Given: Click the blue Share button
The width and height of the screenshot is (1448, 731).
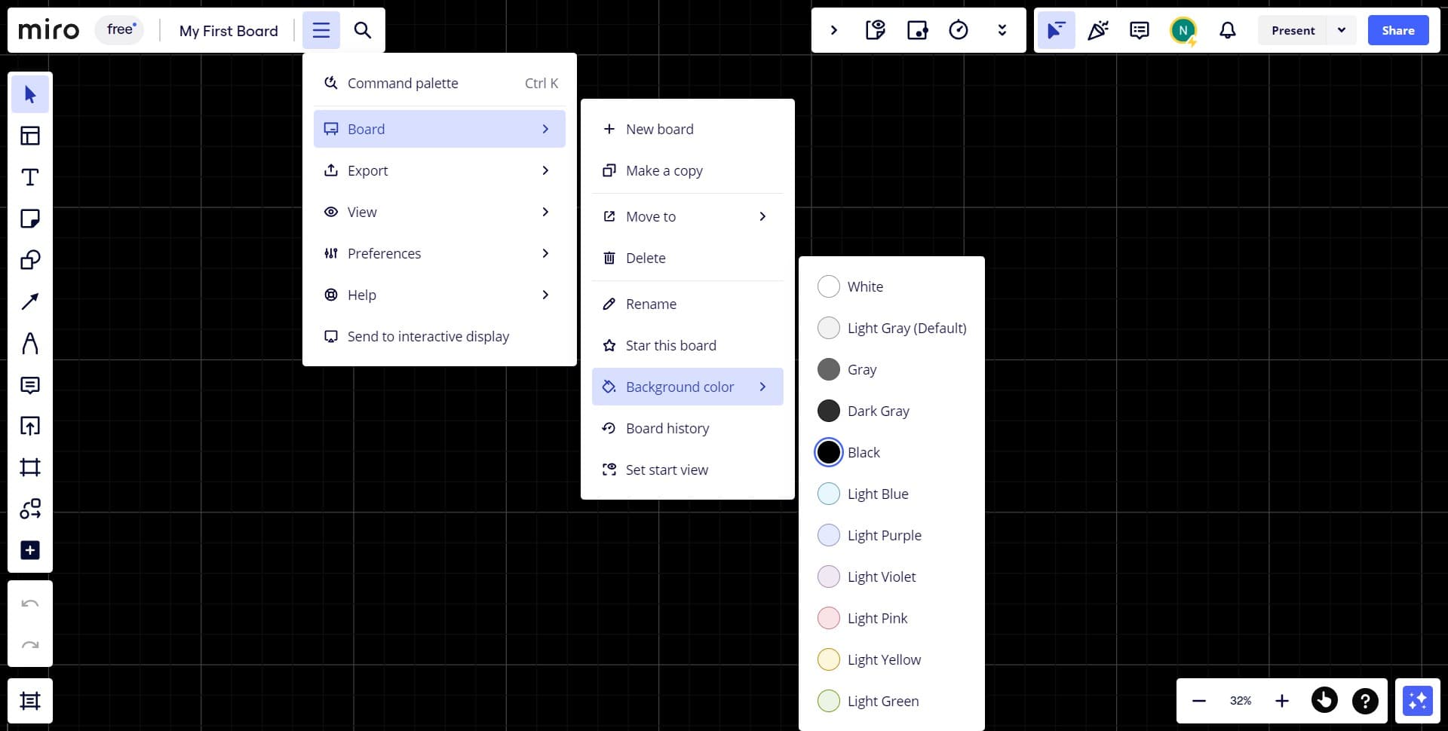Looking at the screenshot, I should [1397, 30].
